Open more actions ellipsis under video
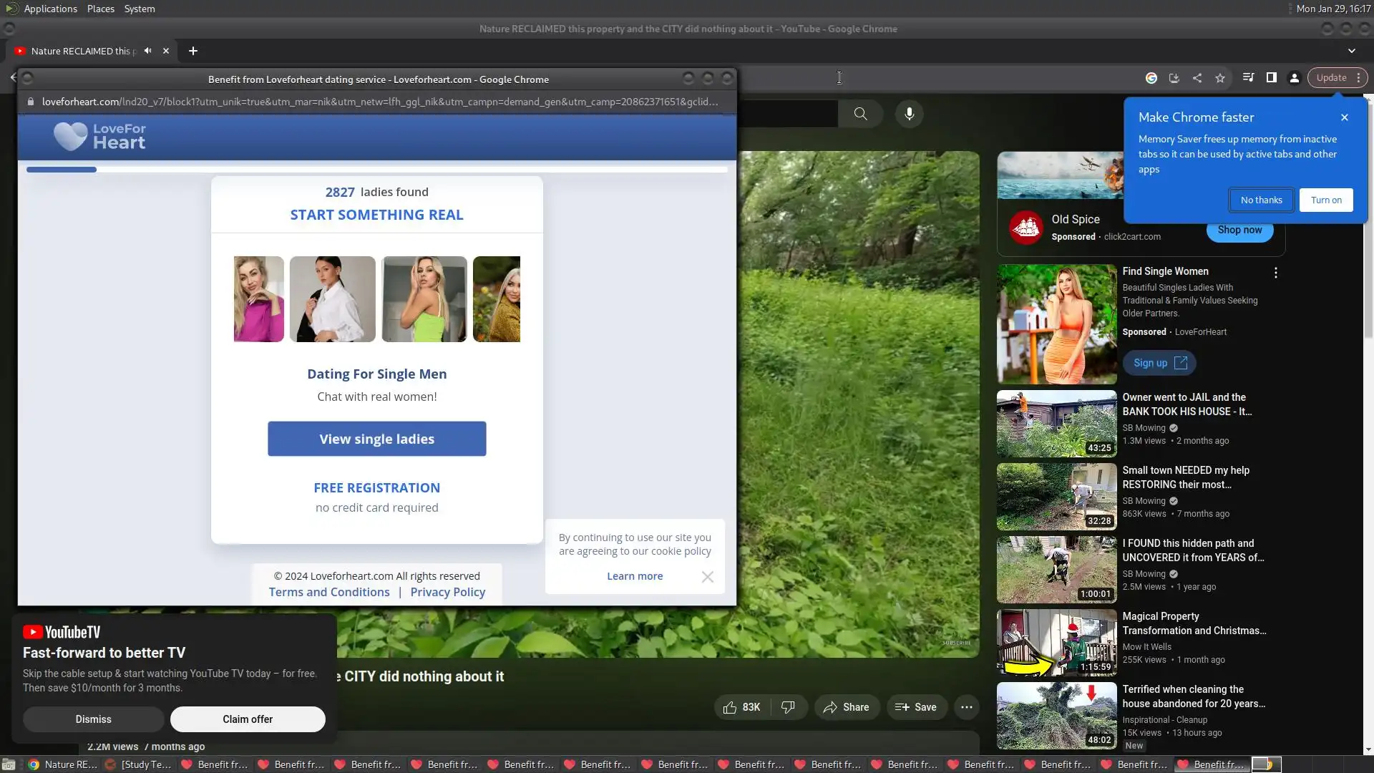This screenshot has width=1374, height=773. tap(966, 707)
